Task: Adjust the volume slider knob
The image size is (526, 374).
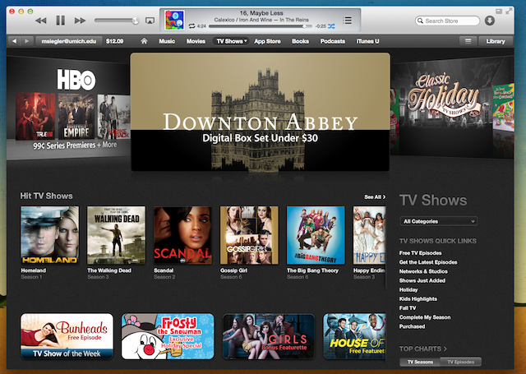Action: pos(135,21)
